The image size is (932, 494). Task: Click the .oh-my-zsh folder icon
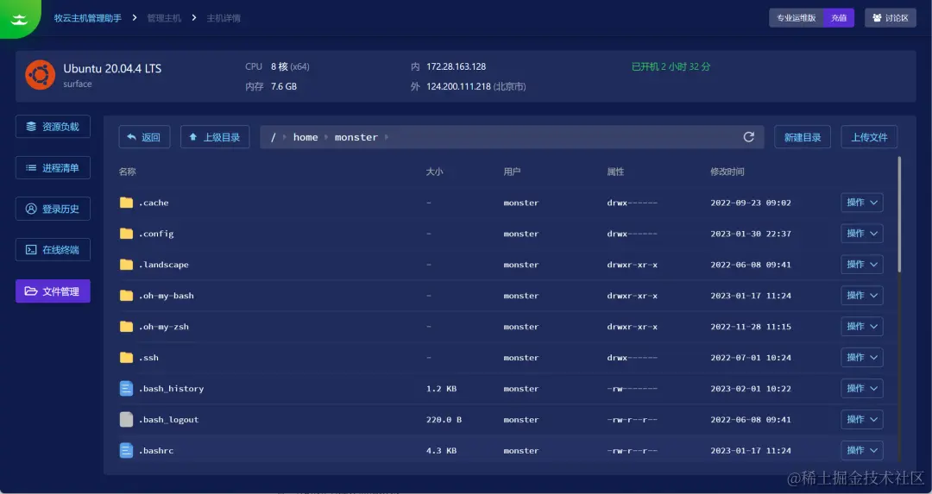pos(126,326)
